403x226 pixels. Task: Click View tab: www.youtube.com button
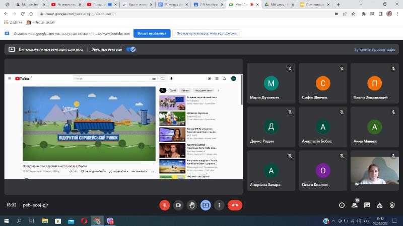click(207, 33)
